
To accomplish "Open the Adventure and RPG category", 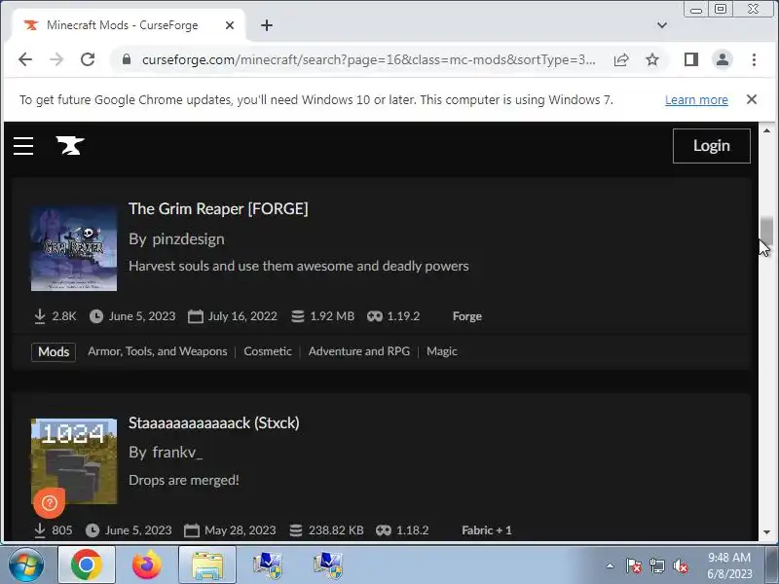I will (x=359, y=351).
